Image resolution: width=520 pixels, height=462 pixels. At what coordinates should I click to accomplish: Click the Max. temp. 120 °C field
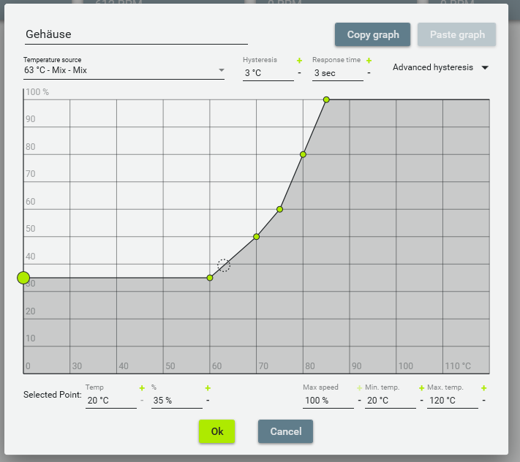[452, 401]
